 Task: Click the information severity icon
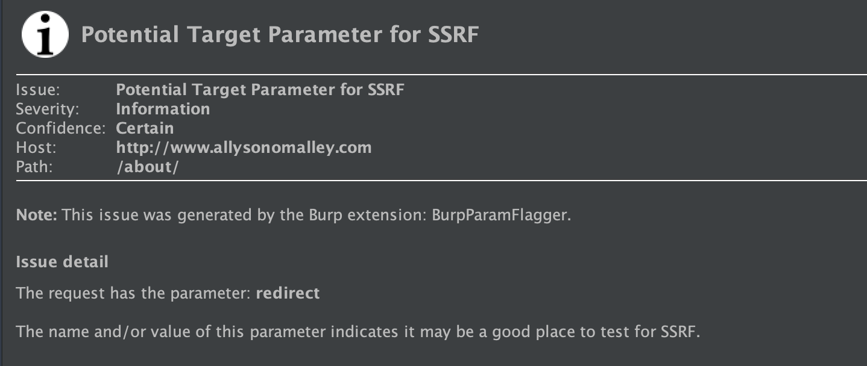click(x=45, y=35)
